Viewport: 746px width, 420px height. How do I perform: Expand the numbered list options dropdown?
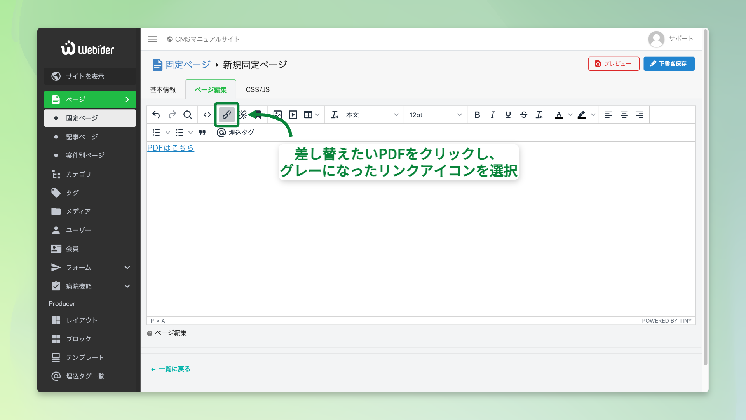click(x=168, y=132)
